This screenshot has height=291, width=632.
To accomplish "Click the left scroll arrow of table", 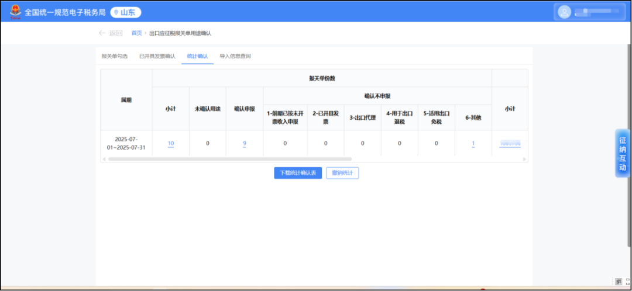I will 104,159.
